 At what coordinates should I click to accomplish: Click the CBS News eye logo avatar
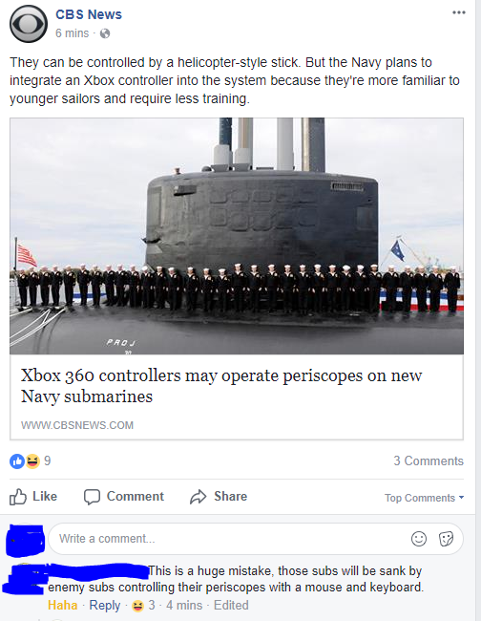tap(29, 24)
